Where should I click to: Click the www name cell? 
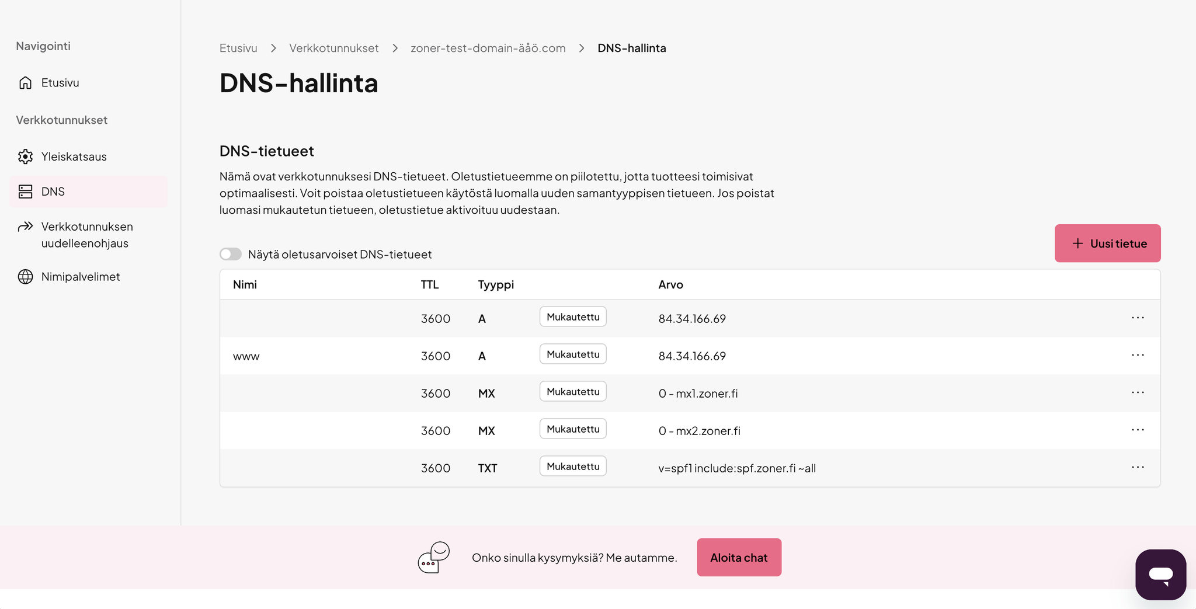point(246,356)
